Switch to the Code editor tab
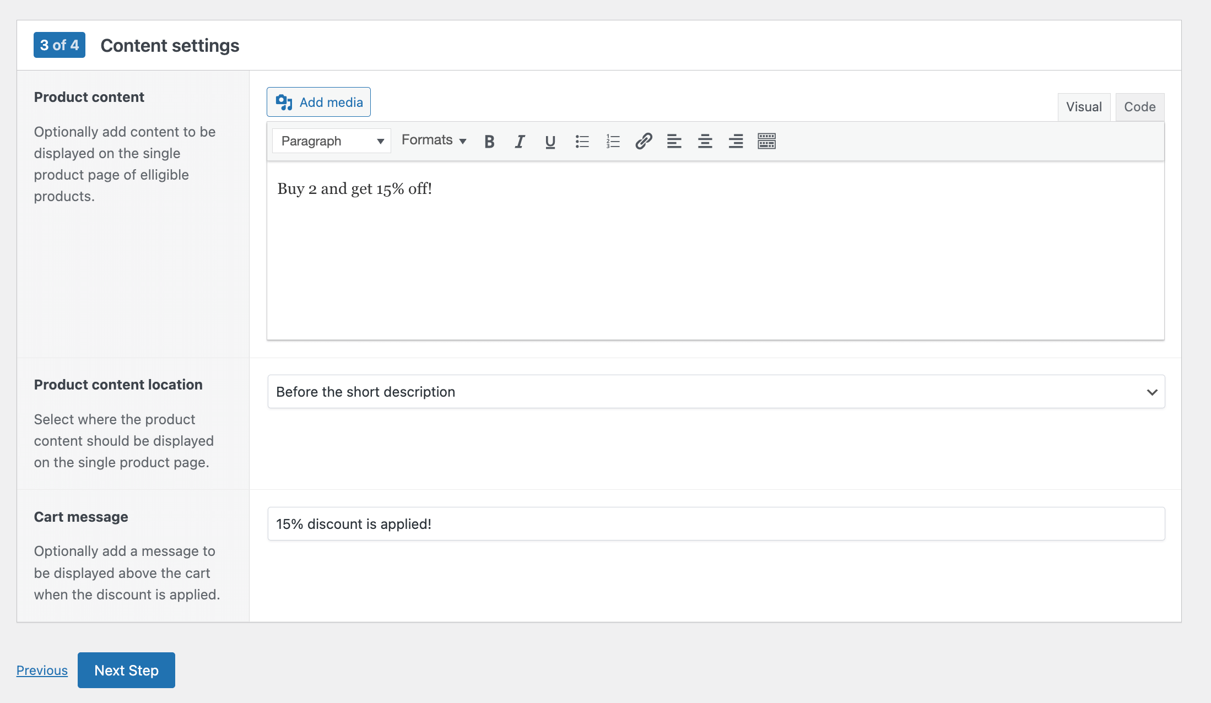Viewport: 1211px width, 703px height. pos(1139,107)
